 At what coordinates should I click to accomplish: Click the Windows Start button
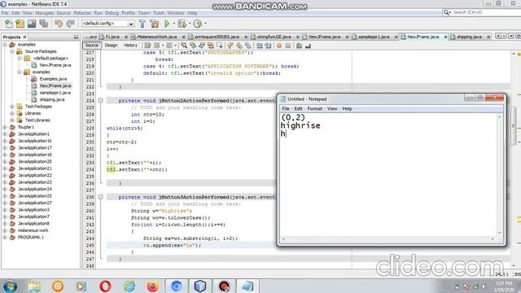(x=11, y=286)
